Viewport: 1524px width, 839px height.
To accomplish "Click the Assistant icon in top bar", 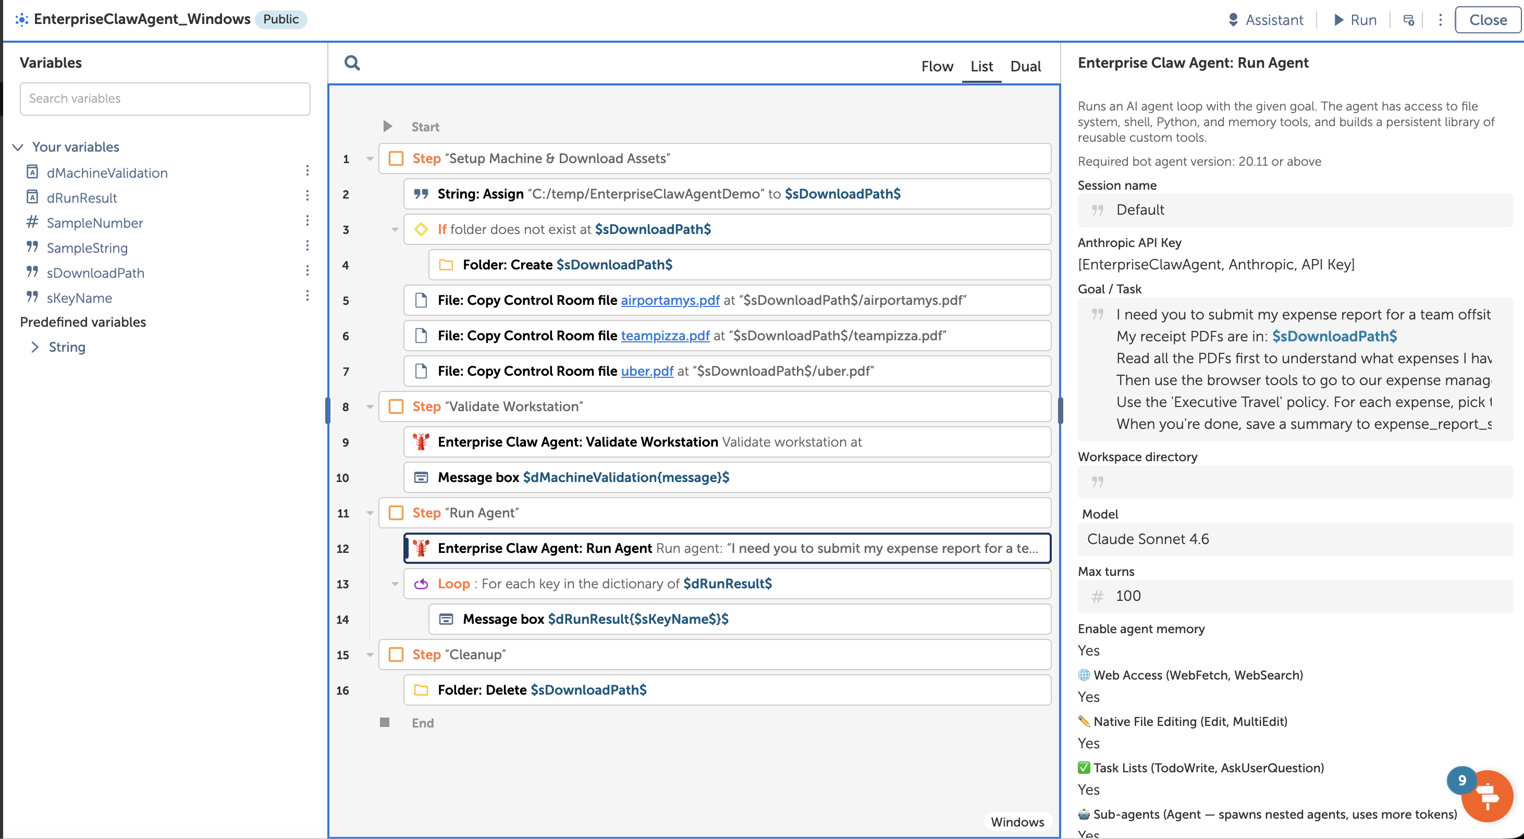I will click(x=1233, y=19).
